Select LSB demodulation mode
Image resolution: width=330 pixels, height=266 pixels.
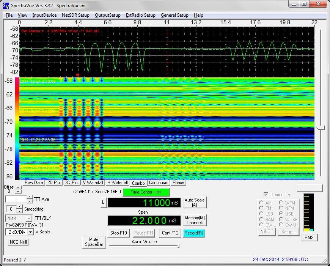coord(261,214)
